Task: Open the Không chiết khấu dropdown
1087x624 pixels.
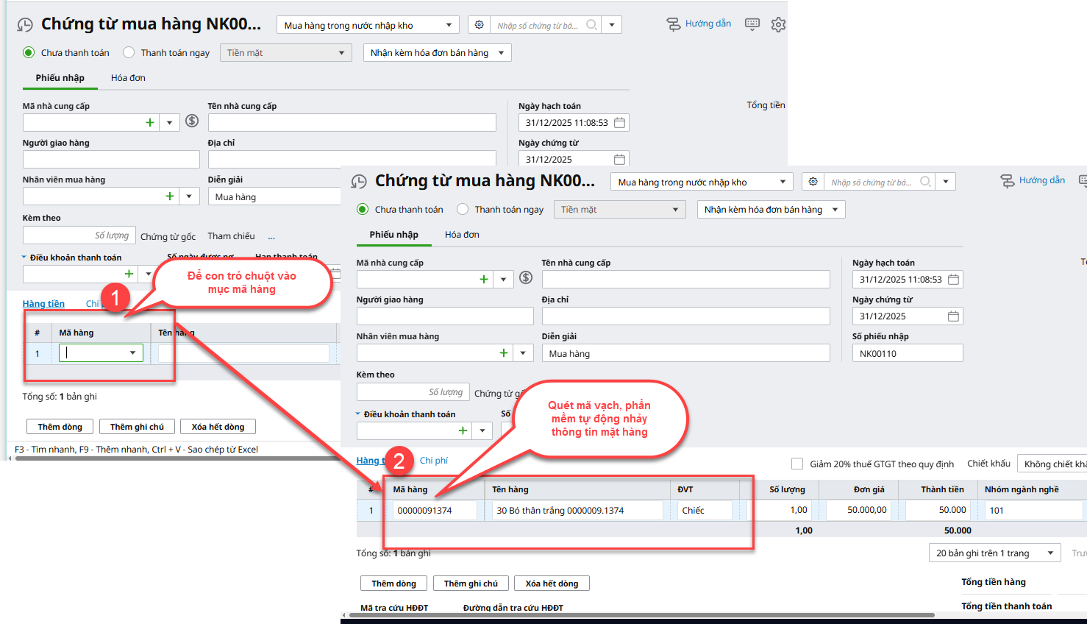Action: (x=1053, y=464)
